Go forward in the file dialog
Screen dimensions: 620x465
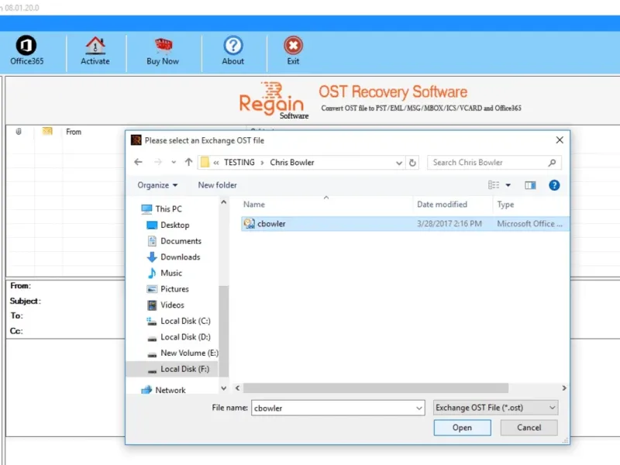coord(158,162)
